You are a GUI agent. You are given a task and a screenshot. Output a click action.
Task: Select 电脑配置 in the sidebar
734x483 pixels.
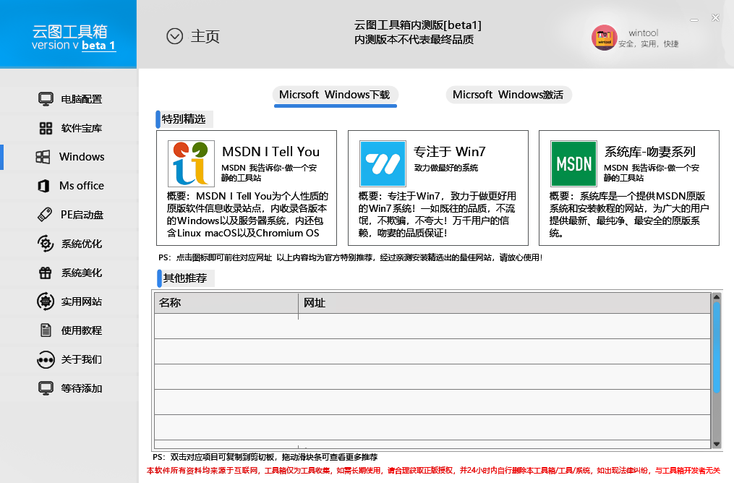point(69,99)
